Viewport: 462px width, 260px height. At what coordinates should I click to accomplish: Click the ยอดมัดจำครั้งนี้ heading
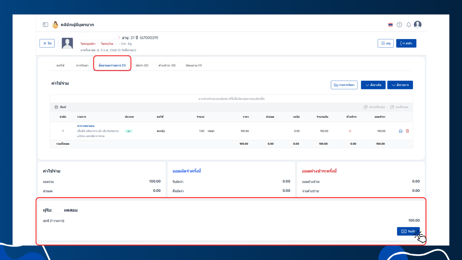coord(187,171)
